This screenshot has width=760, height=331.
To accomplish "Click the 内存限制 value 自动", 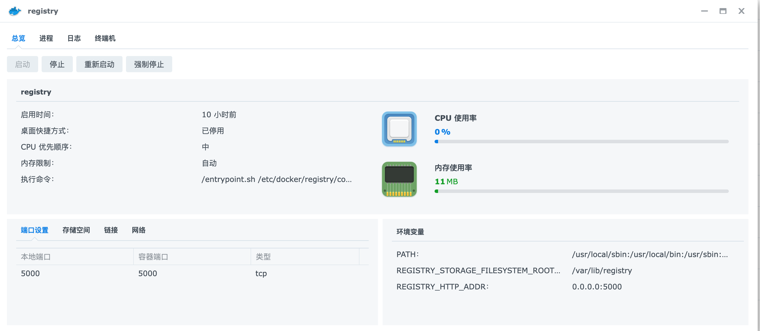I will coord(209,163).
